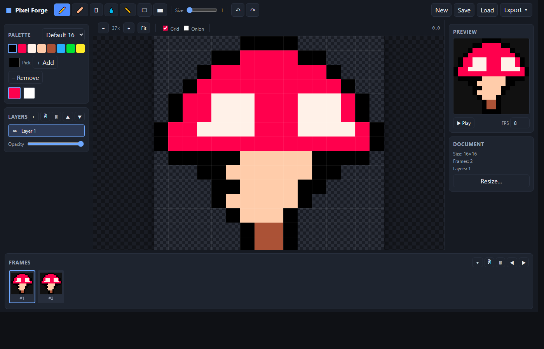Screen dimensions: 544x349
Task: Zoom out the canvas with minus
Action: coord(103,28)
